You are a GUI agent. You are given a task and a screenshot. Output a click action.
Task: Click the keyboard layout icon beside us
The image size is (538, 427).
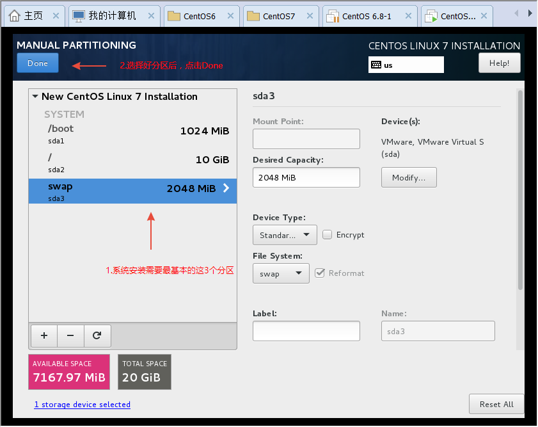[376, 65]
